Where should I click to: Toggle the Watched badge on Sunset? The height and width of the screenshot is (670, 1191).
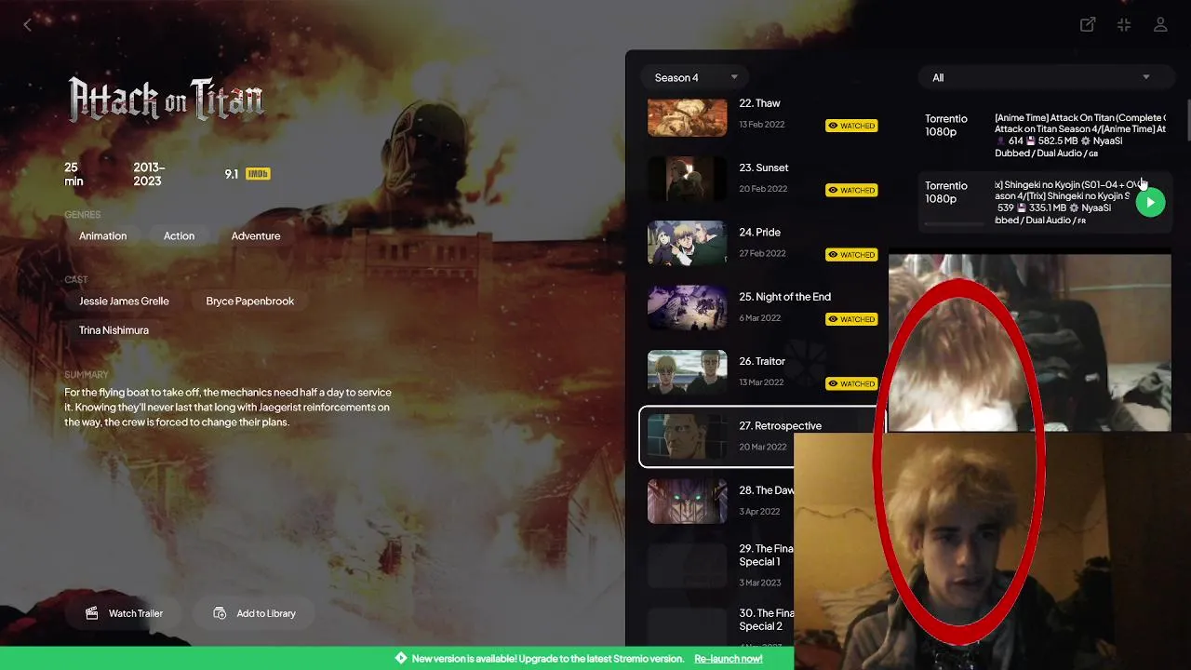coord(851,190)
